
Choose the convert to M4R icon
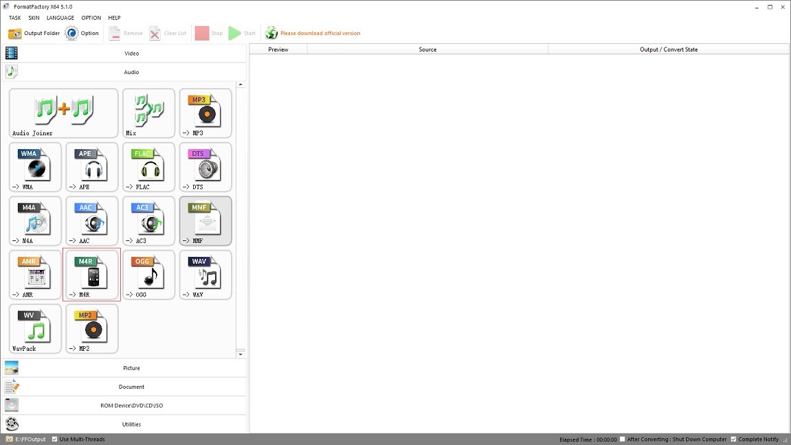pos(92,275)
